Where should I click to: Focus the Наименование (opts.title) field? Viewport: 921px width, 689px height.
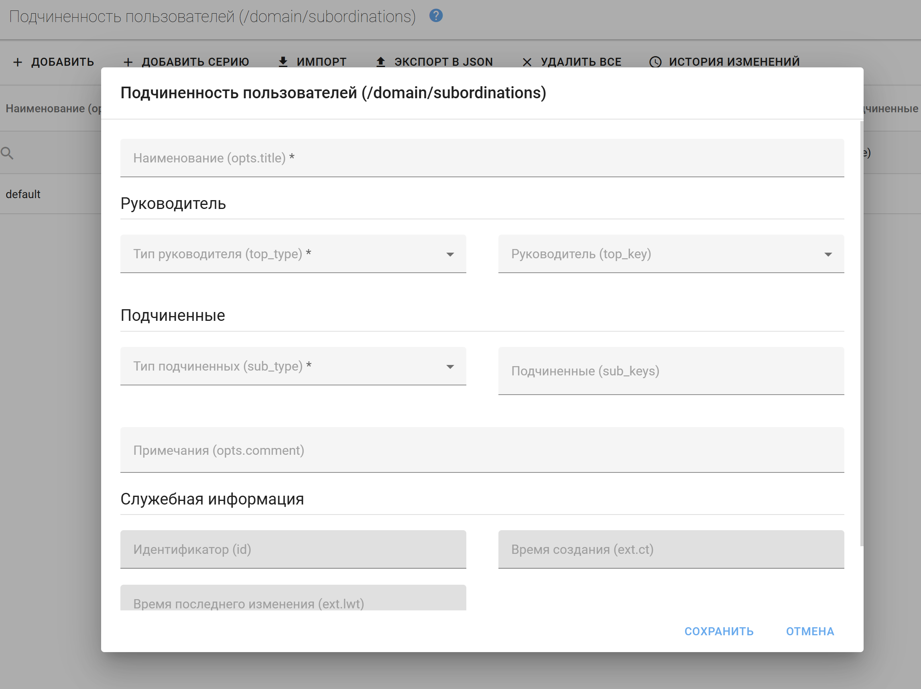[x=482, y=158]
